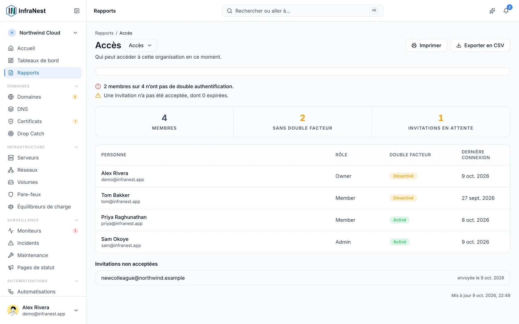The height and width of the screenshot is (324, 519).
Task: Click the Sam Okoye name
Action: click(x=115, y=239)
